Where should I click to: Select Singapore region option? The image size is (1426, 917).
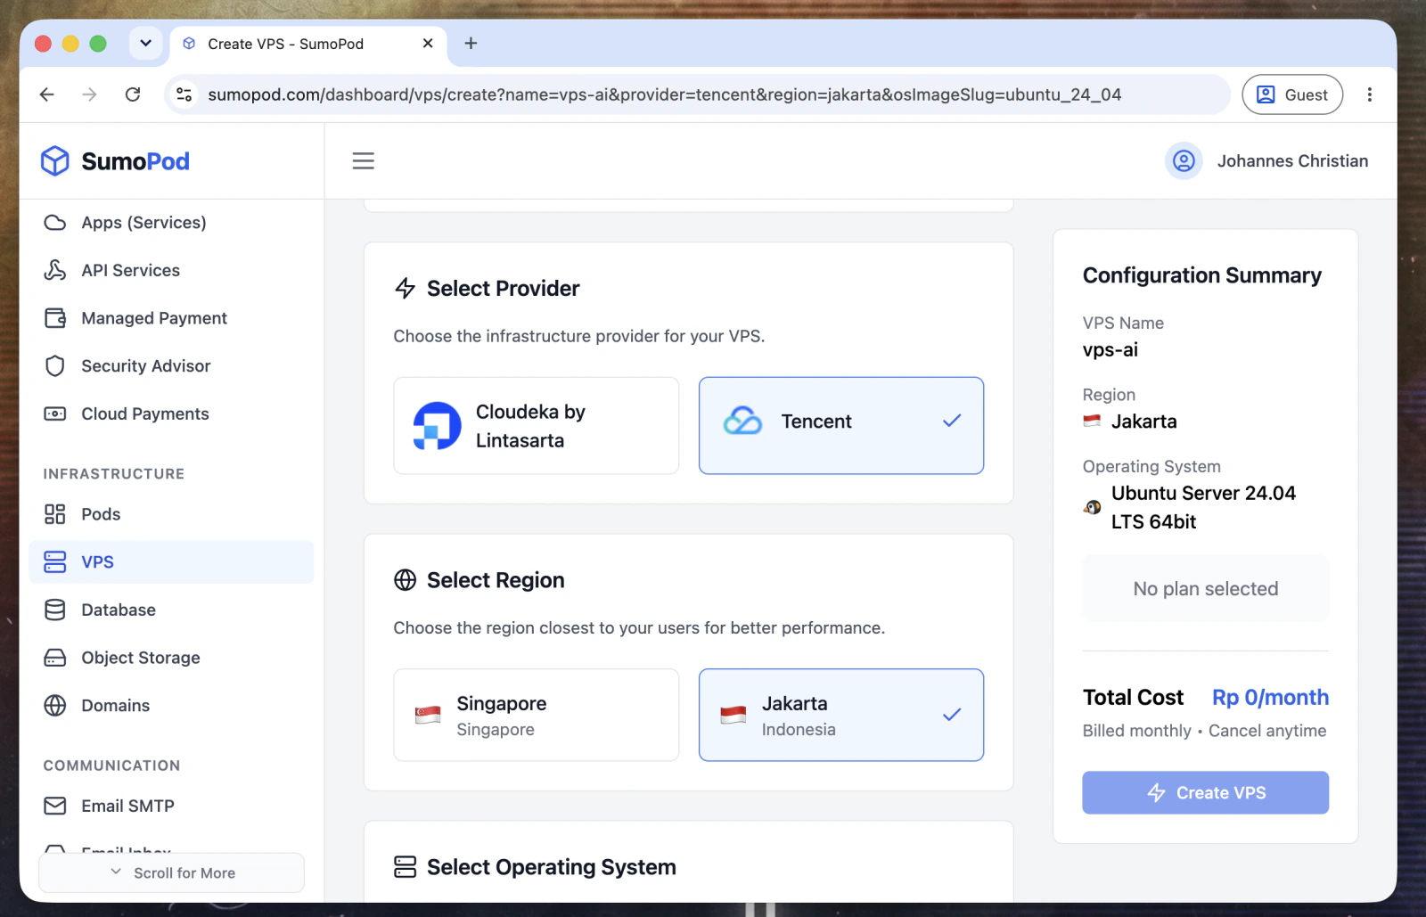pyautogui.click(x=537, y=715)
